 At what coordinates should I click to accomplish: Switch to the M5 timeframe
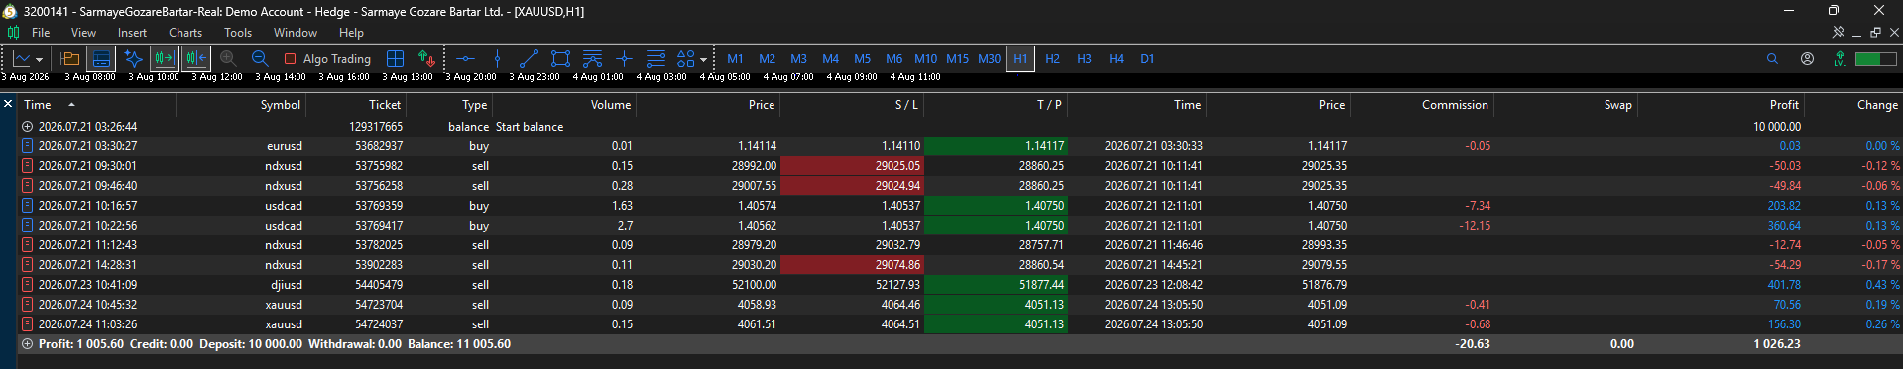coord(862,59)
